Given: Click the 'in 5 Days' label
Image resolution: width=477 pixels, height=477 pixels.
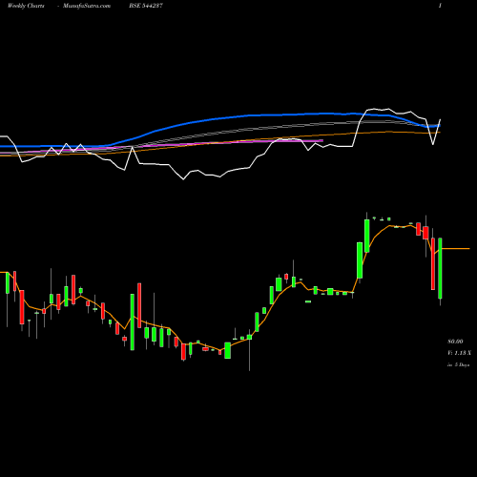Looking at the screenshot, I should (458, 364).
